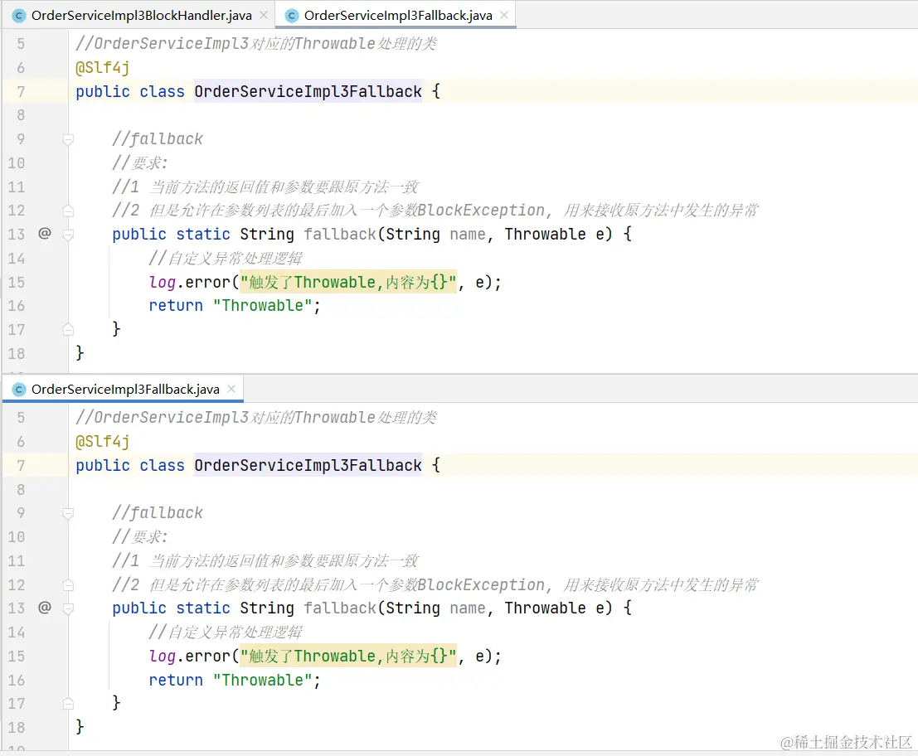The width and height of the screenshot is (918, 756).
Task: Click line number 16 in the lower editor gutter
Action: click(x=17, y=681)
